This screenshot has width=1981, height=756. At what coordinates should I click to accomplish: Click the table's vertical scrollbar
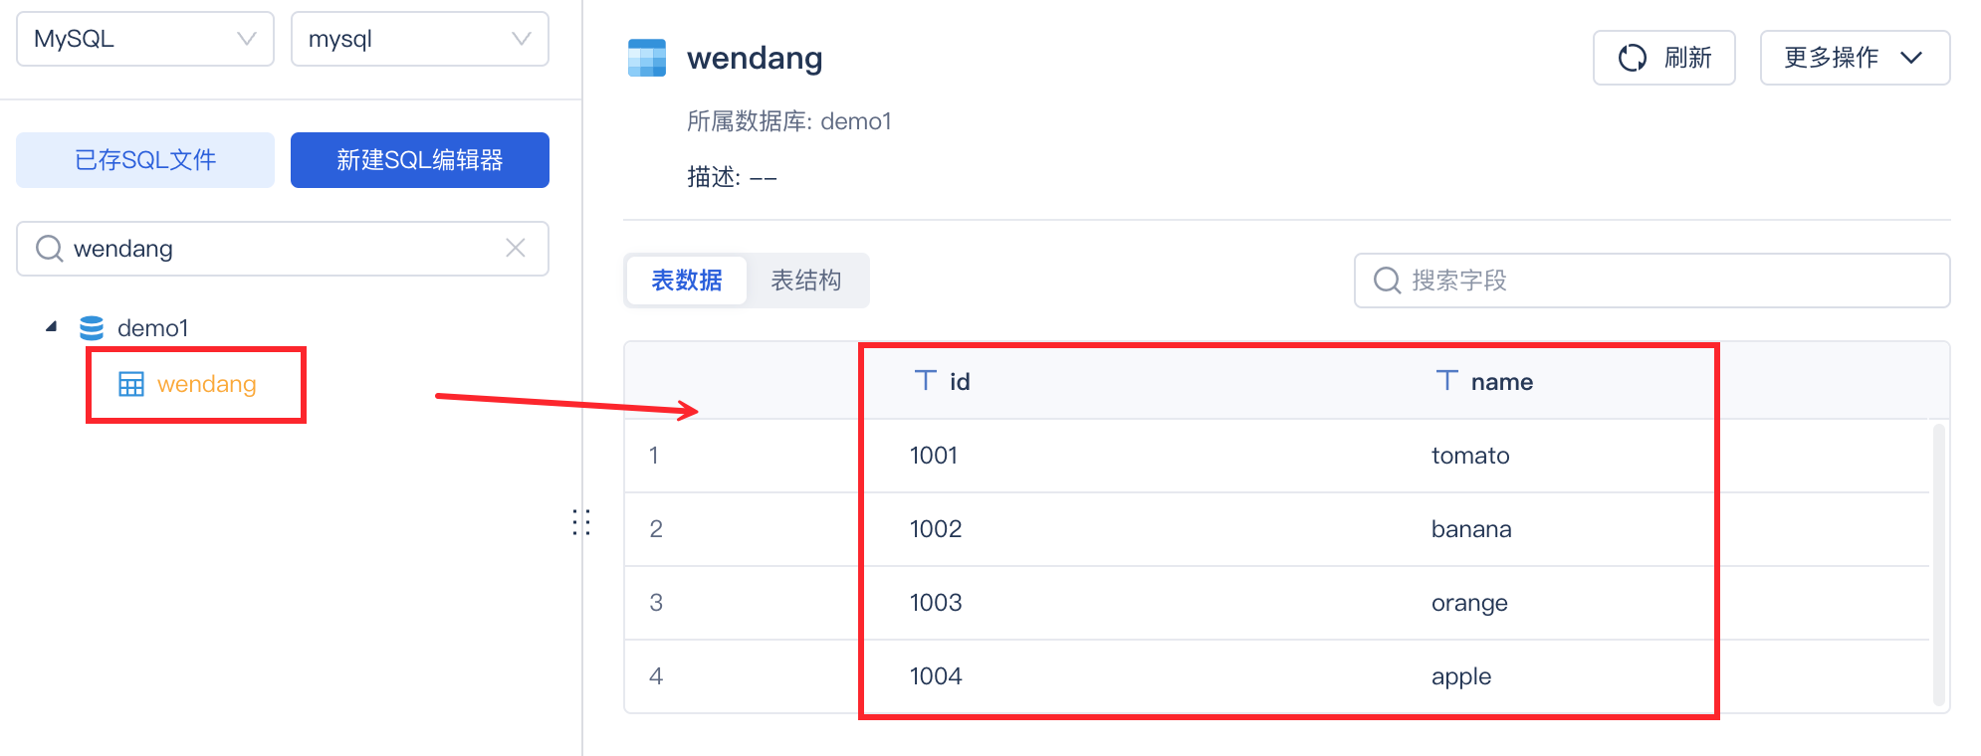[1938, 563]
